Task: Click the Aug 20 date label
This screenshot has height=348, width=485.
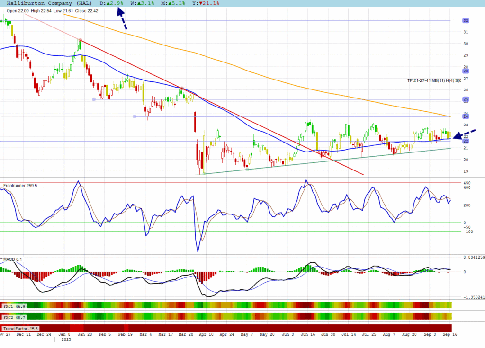Action: [409, 334]
